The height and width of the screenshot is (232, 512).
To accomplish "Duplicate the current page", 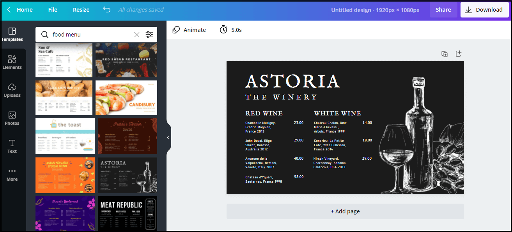I will (x=445, y=54).
